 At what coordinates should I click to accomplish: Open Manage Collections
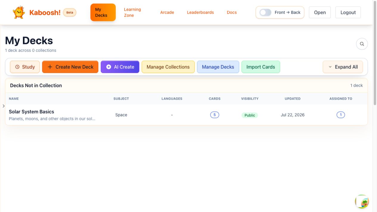[168, 67]
